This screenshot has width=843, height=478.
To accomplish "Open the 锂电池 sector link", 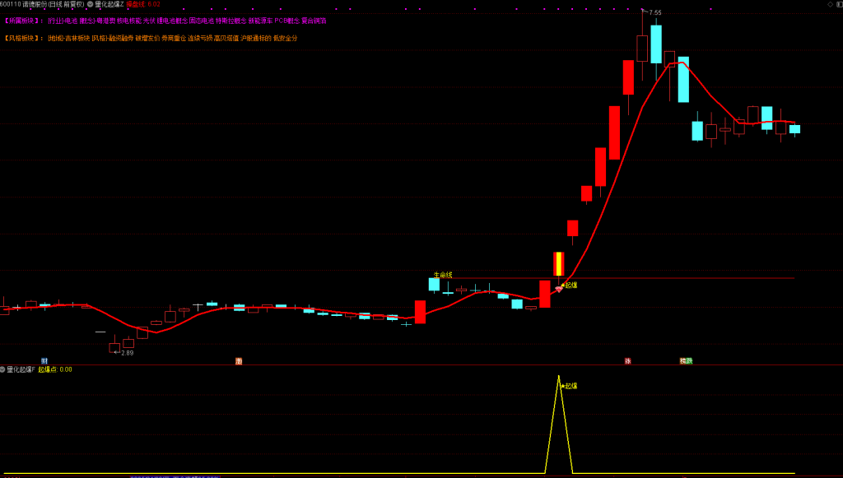I will click(170, 21).
